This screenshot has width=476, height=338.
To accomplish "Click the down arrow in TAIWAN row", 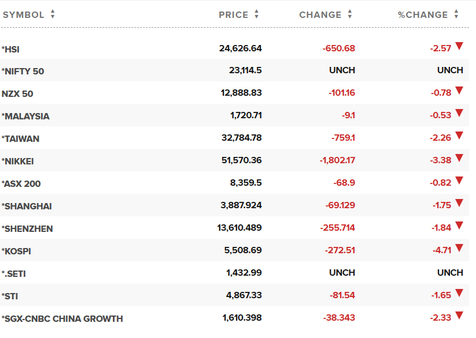I will 459,136.
